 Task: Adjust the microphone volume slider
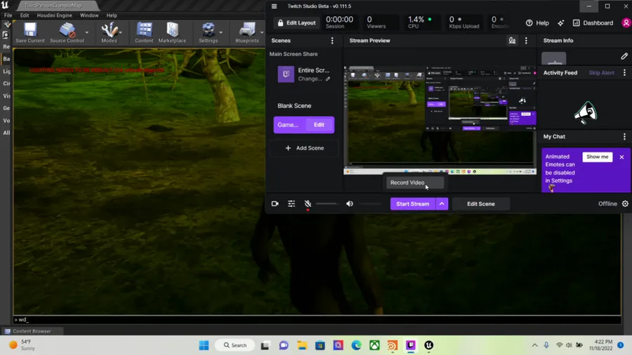(x=327, y=204)
